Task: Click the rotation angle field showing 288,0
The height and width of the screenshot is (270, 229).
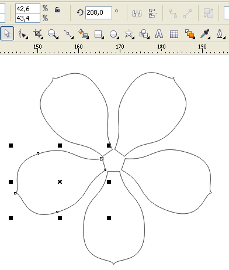Action: (x=99, y=13)
